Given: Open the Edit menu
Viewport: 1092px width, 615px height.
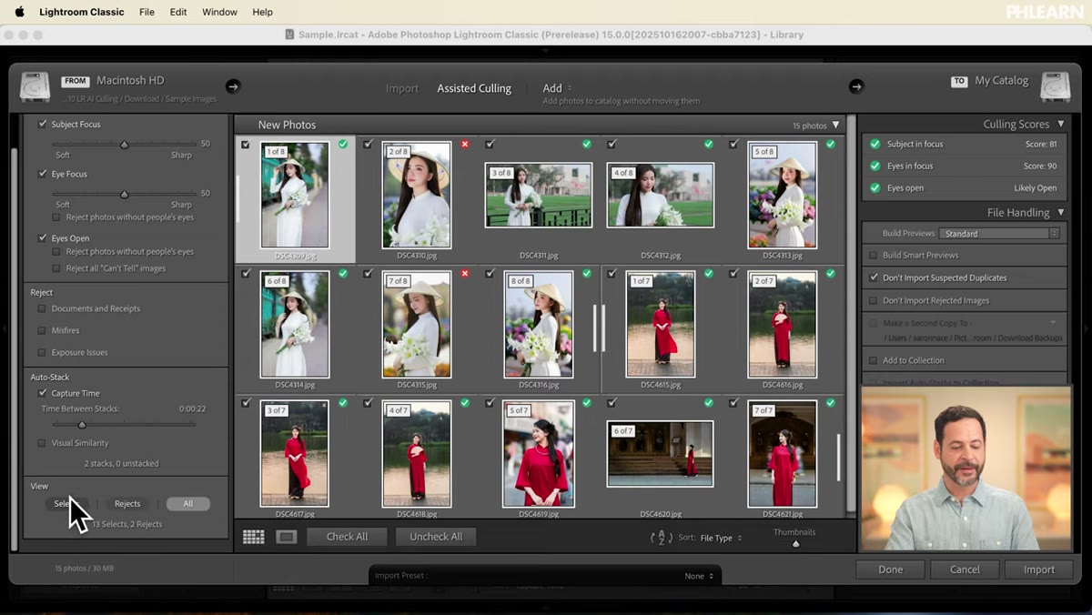Looking at the screenshot, I should [x=178, y=12].
